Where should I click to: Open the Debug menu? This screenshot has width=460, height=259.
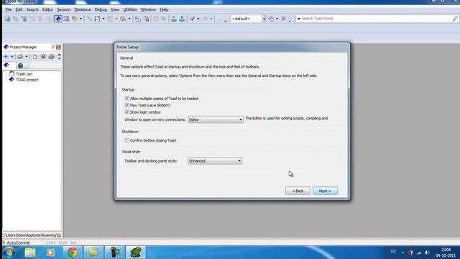pyautogui.click(x=101, y=9)
